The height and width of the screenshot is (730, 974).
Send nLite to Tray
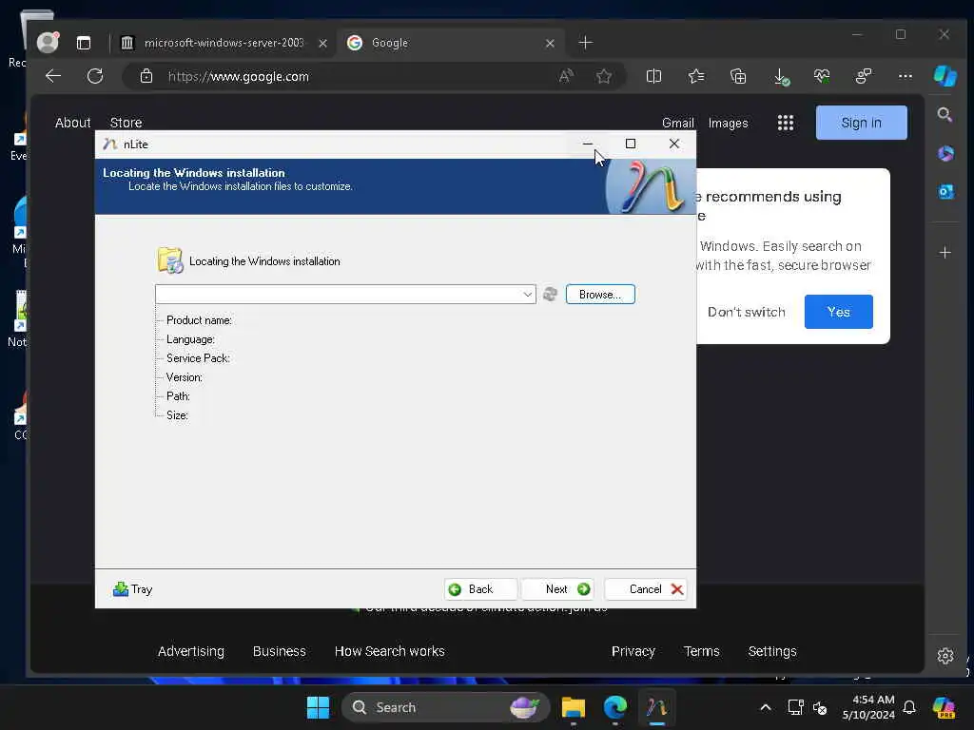[x=132, y=589]
